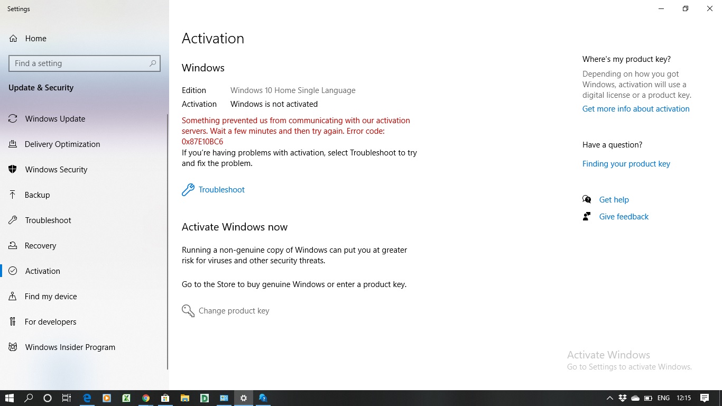Click the 'Have a question?' heading
This screenshot has height=406, width=722.
coord(612,145)
